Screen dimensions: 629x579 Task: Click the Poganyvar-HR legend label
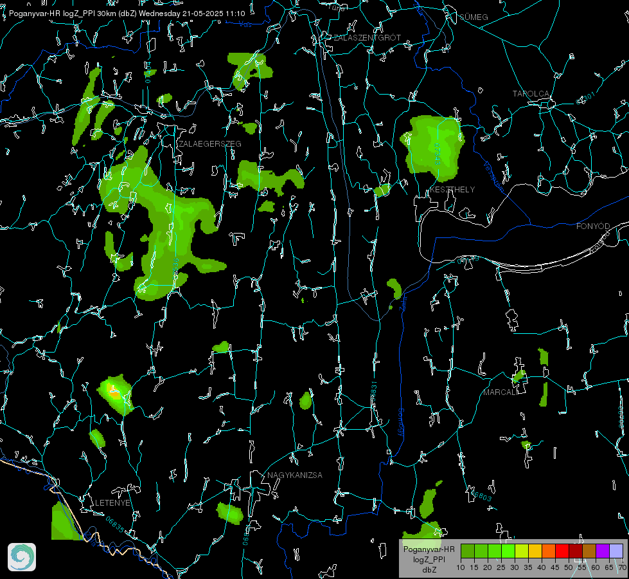click(429, 549)
